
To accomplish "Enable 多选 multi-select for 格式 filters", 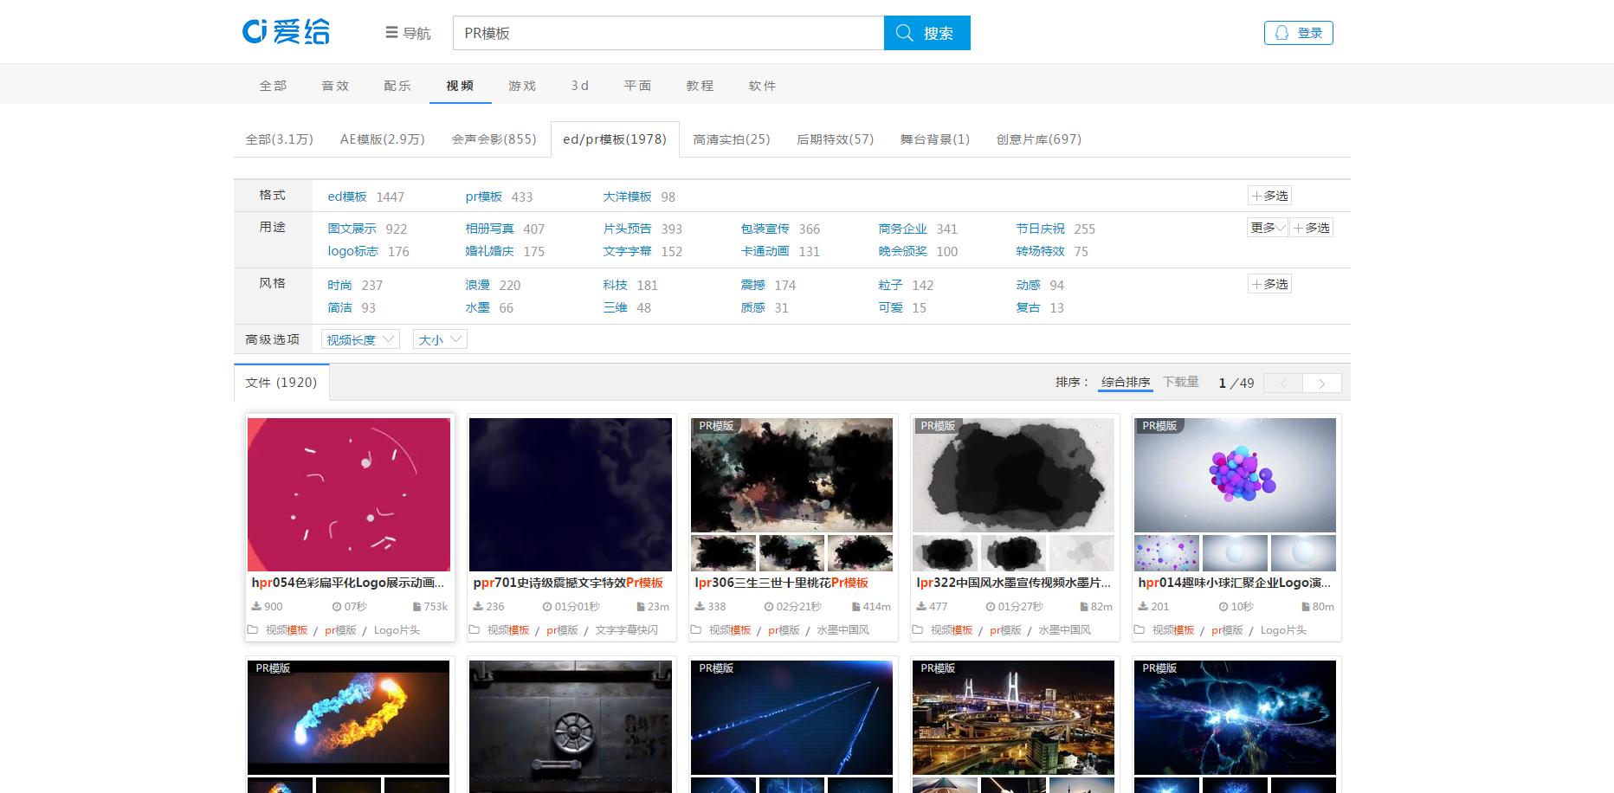I will (x=1269, y=195).
